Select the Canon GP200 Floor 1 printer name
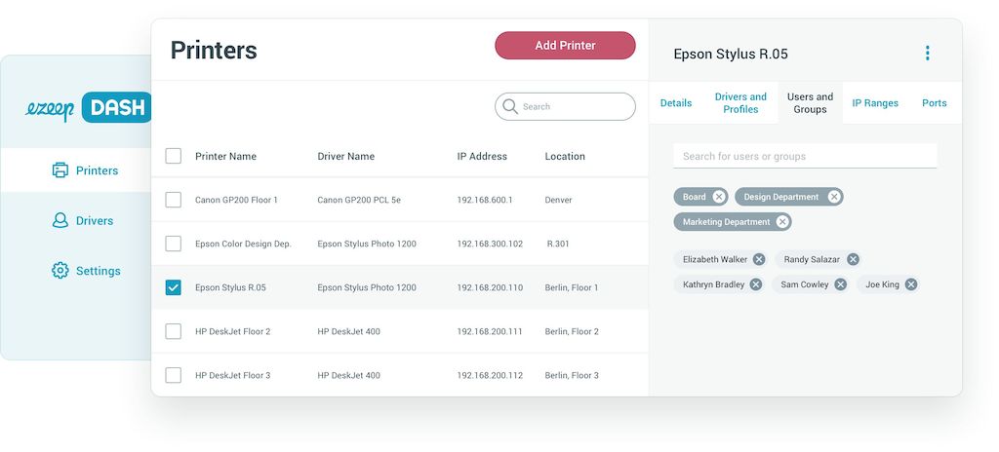Viewport: 999px width, 452px height. click(236, 200)
